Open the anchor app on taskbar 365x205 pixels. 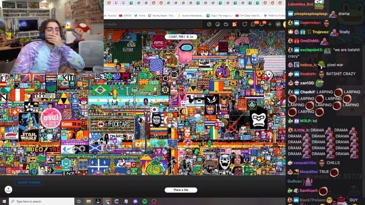tap(98, 201)
